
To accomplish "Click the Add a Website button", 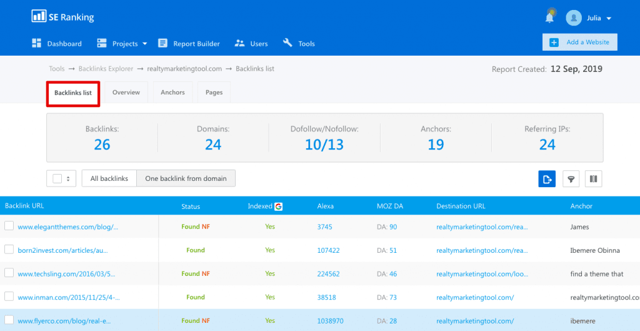I will (579, 42).
